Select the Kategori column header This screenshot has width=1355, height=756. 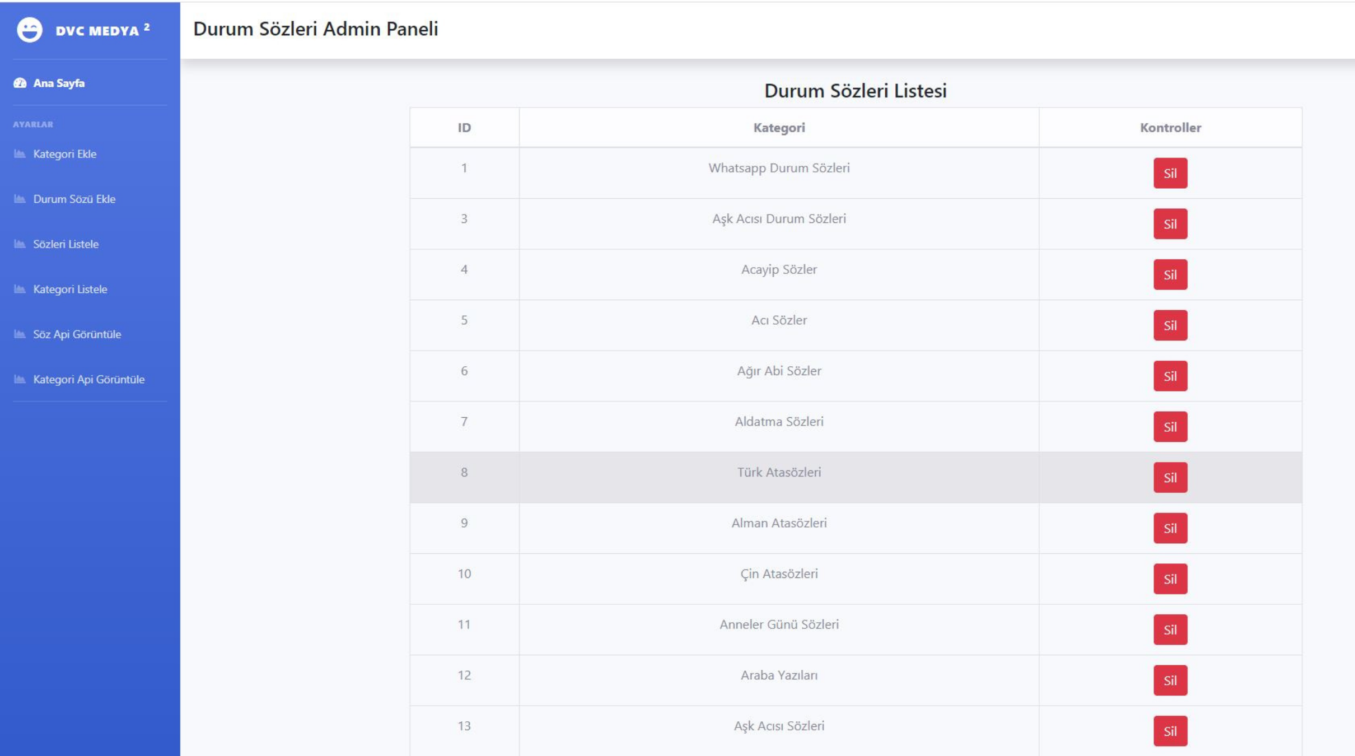pyautogui.click(x=779, y=128)
